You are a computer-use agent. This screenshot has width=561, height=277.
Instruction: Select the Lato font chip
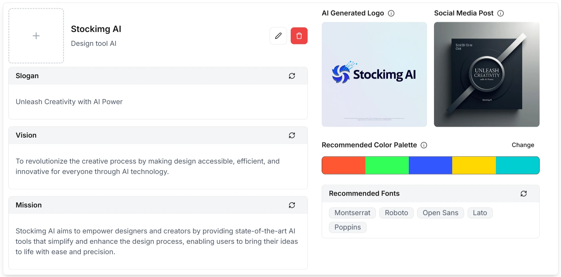click(x=480, y=213)
